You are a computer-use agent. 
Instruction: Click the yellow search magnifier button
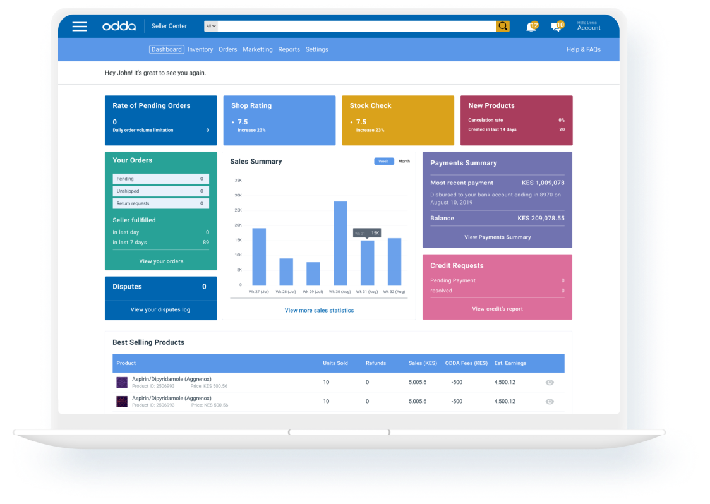click(503, 26)
